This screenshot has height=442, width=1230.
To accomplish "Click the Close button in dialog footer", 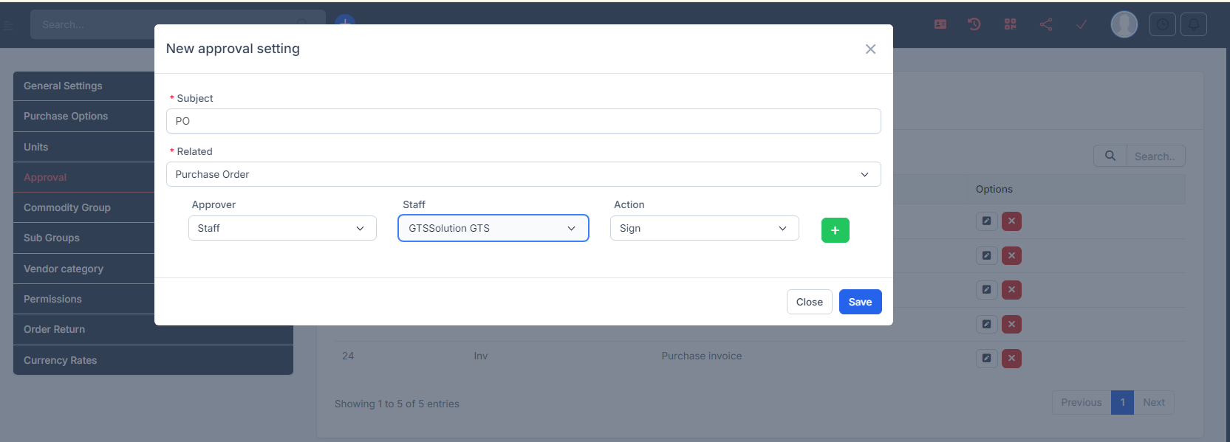I will pyautogui.click(x=809, y=302).
